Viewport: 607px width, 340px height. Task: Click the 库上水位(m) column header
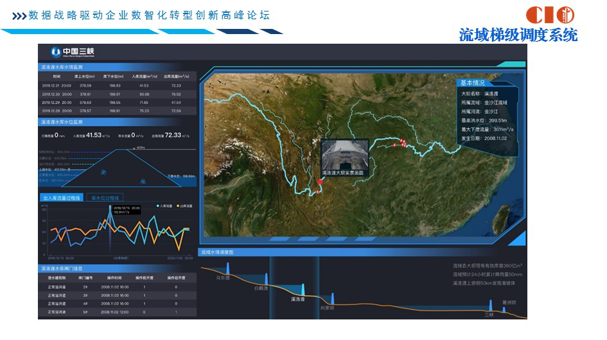[85, 76]
